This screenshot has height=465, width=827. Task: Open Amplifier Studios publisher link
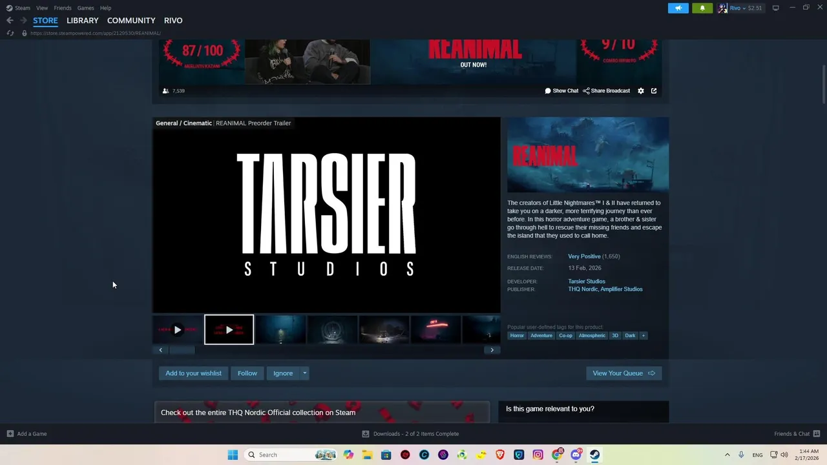click(622, 289)
